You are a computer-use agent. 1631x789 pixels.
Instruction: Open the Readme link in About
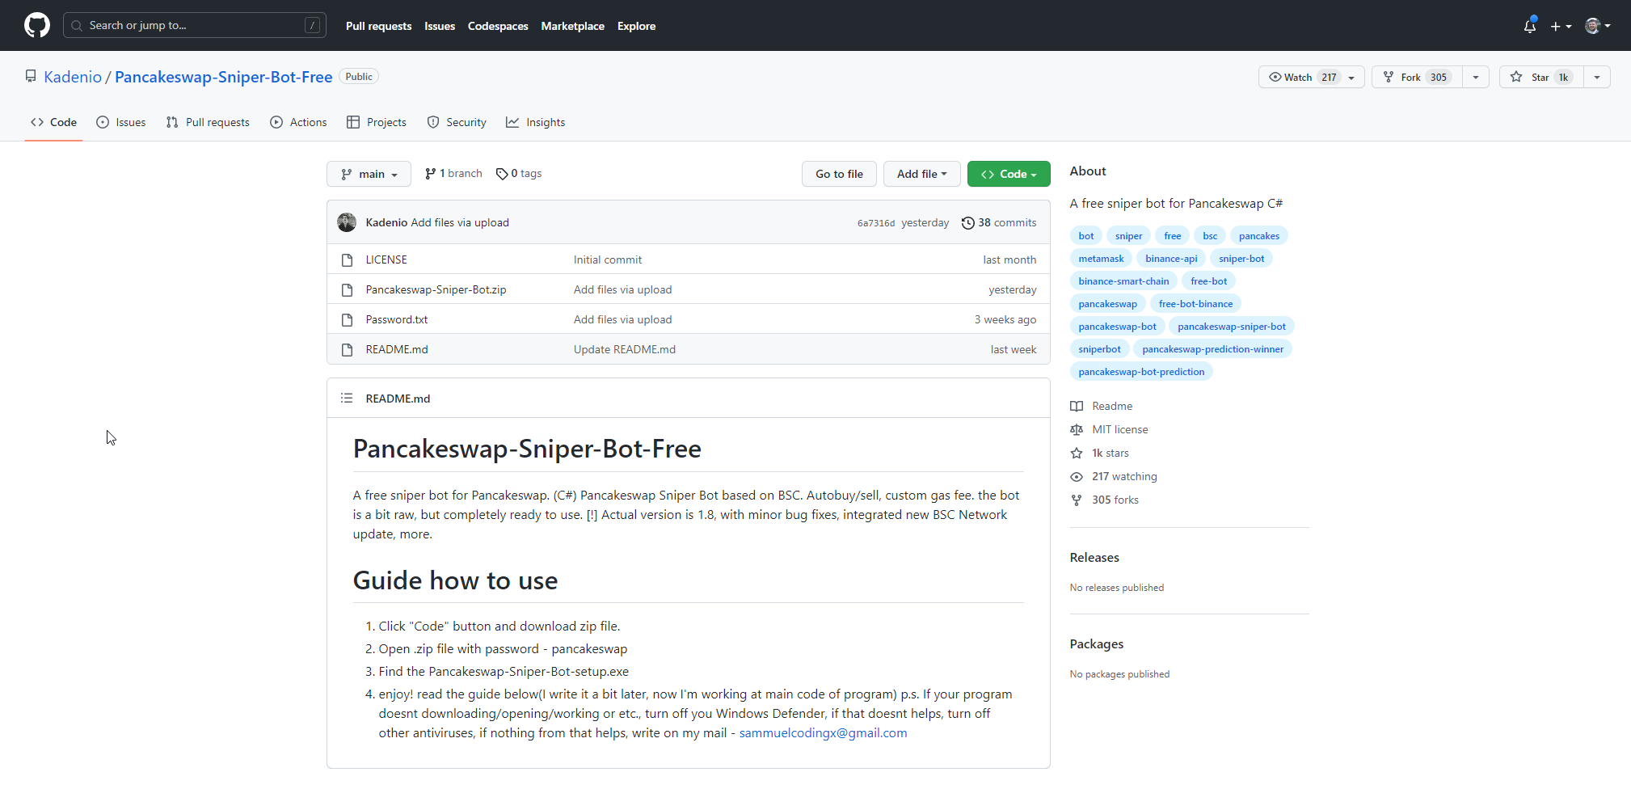pyautogui.click(x=1102, y=406)
